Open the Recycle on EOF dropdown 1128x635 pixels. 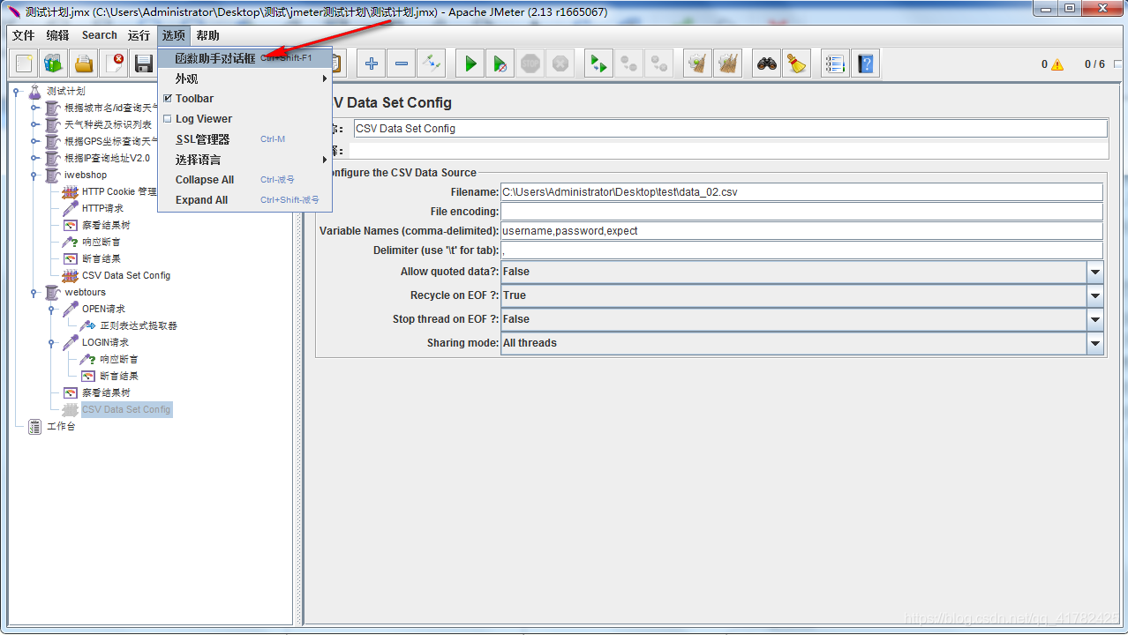pos(1095,295)
